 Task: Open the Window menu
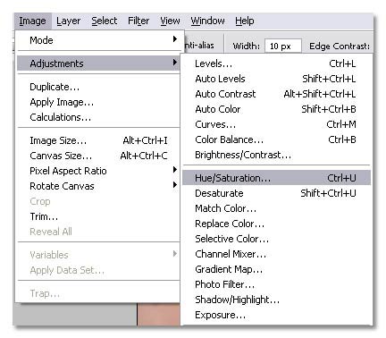coord(207,21)
